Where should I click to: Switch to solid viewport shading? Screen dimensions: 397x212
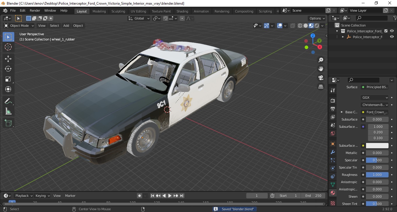[306, 26]
